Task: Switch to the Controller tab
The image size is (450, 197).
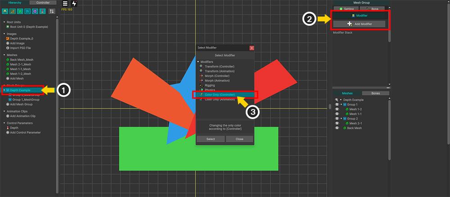Action: click(43, 3)
